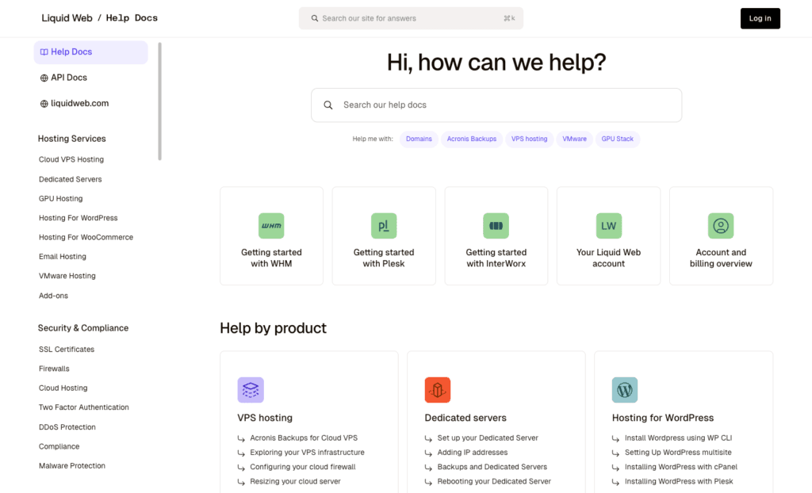The image size is (812, 493).
Task: Select the VPS hosting suggestion chip
Action: coord(529,139)
